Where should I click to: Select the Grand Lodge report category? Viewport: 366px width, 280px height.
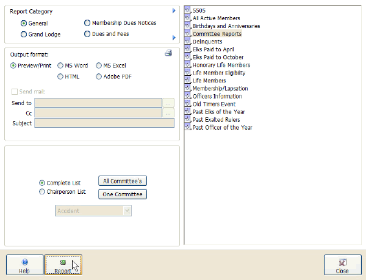point(24,34)
